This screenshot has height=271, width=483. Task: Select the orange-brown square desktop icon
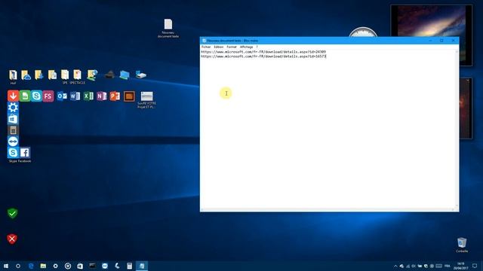(x=129, y=96)
